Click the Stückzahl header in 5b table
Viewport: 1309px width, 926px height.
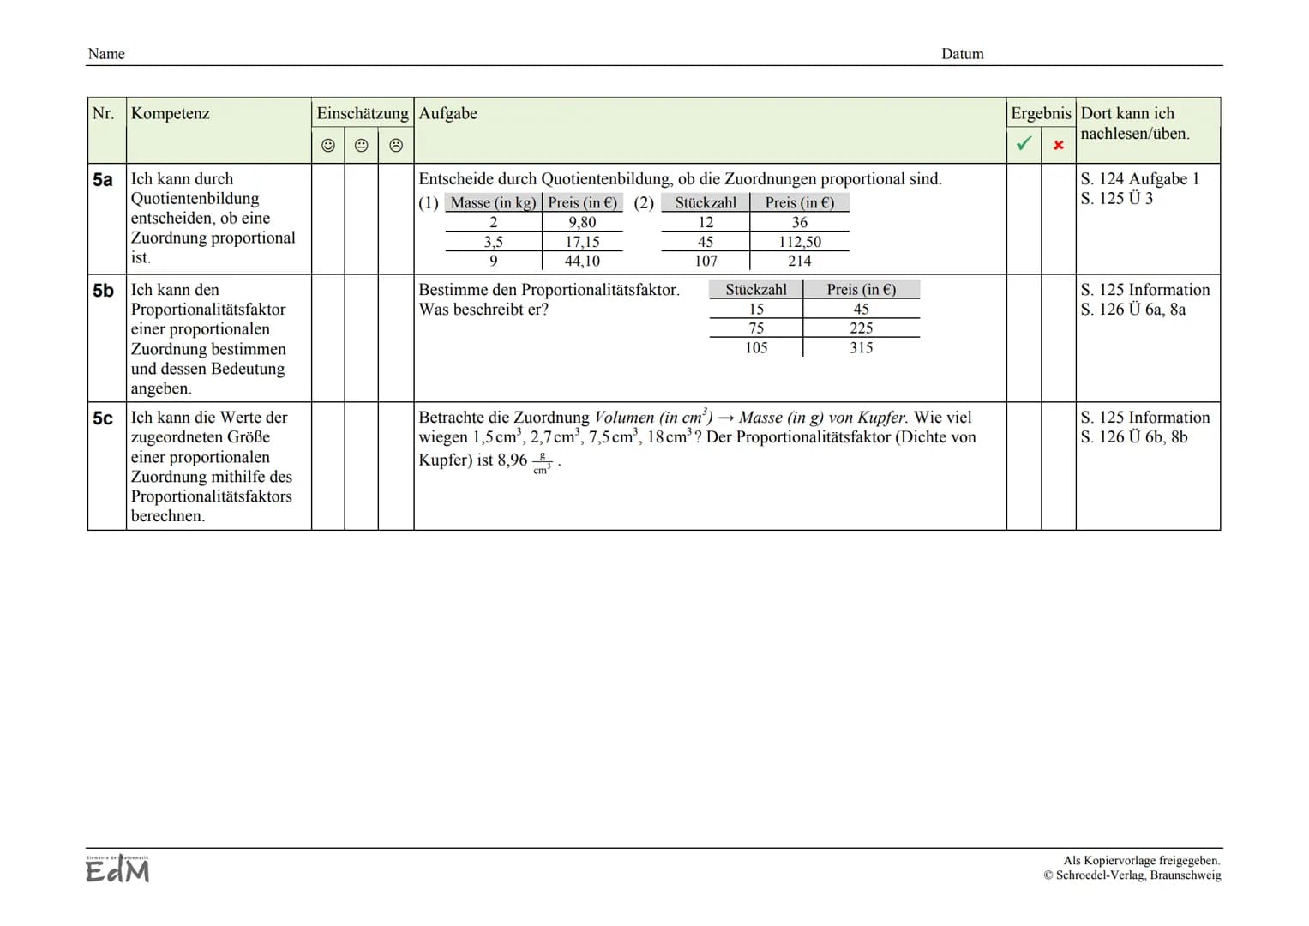click(x=755, y=290)
